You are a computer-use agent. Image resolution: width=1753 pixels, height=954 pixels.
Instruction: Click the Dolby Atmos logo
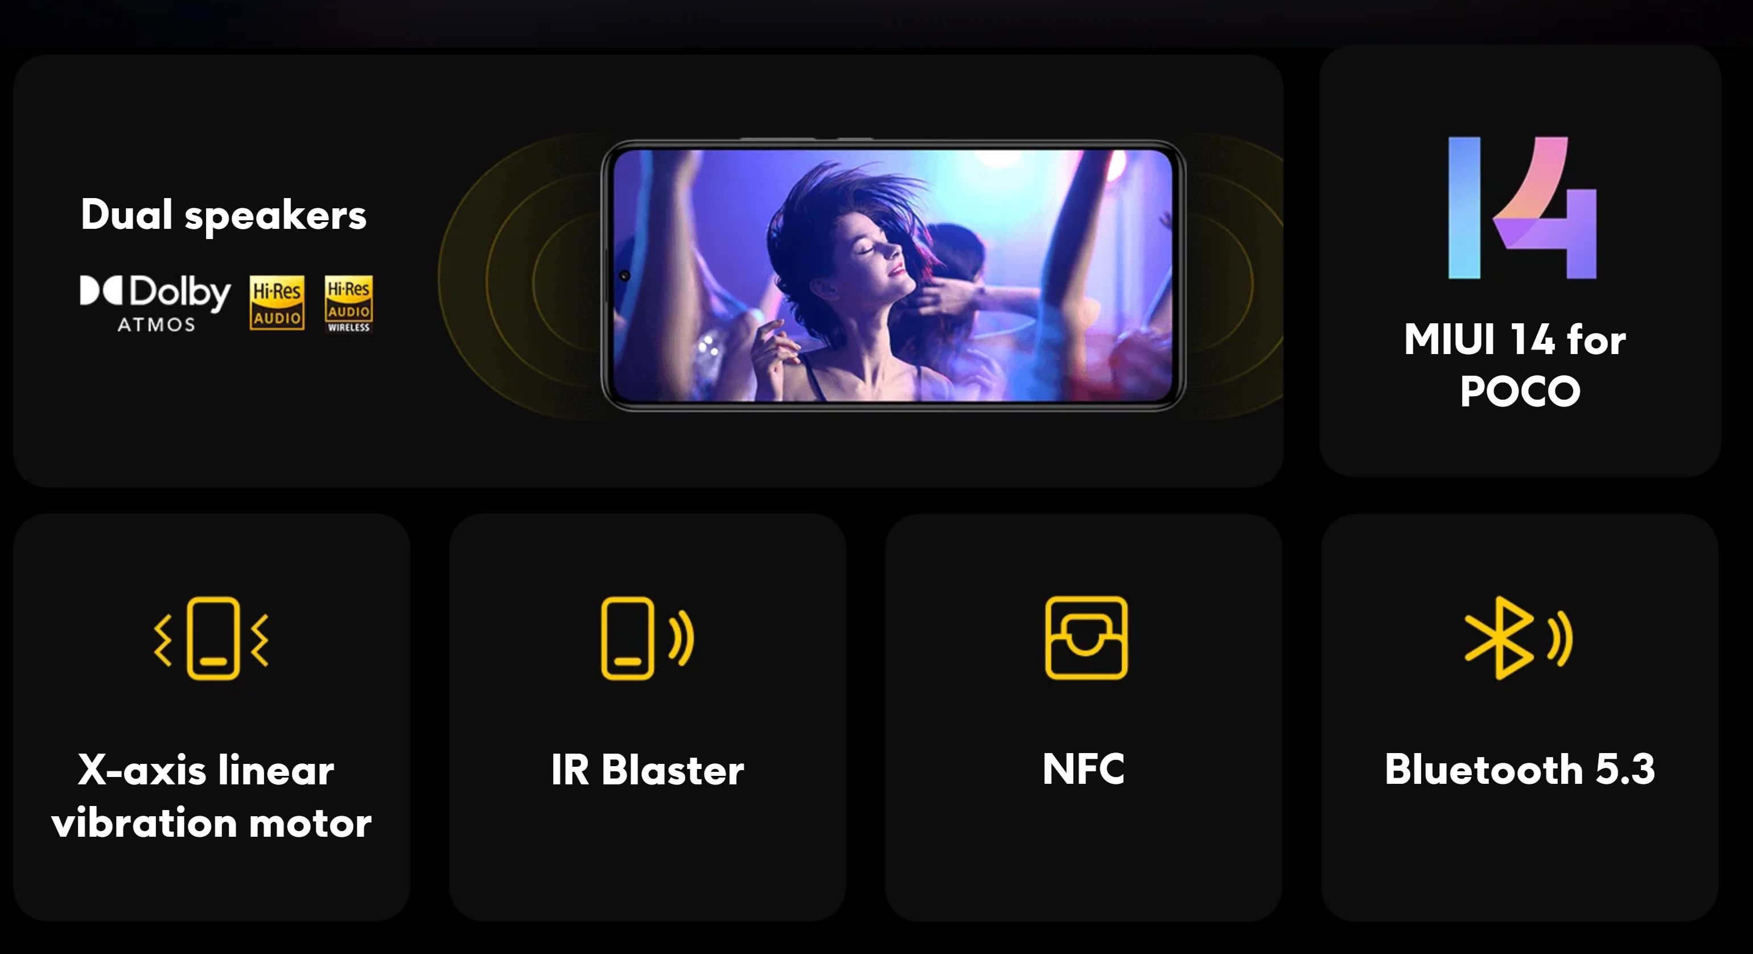(x=155, y=303)
